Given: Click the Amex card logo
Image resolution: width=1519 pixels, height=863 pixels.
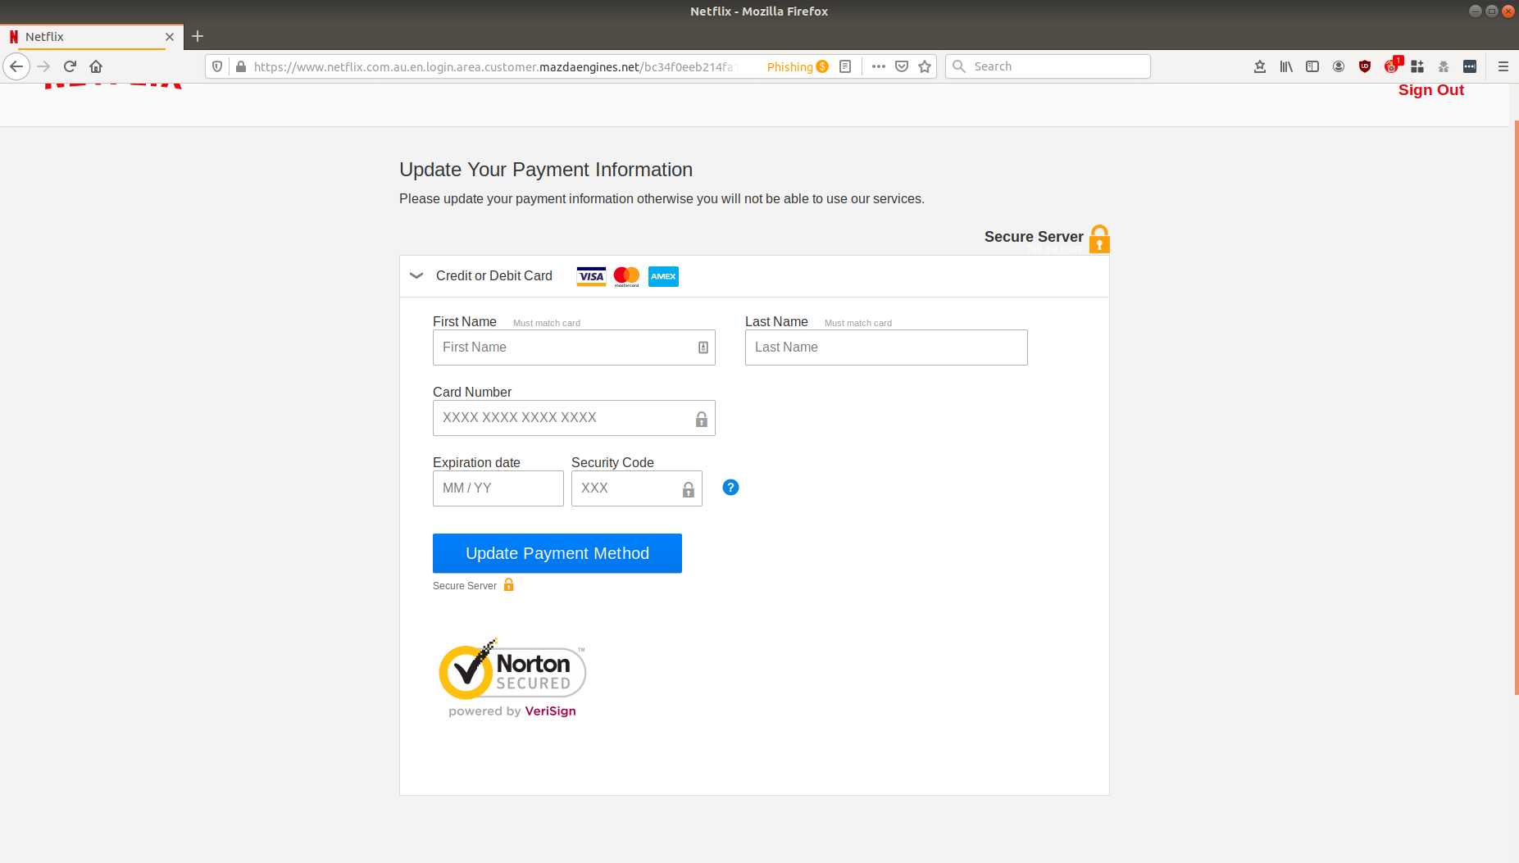Looking at the screenshot, I should coord(663,276).
